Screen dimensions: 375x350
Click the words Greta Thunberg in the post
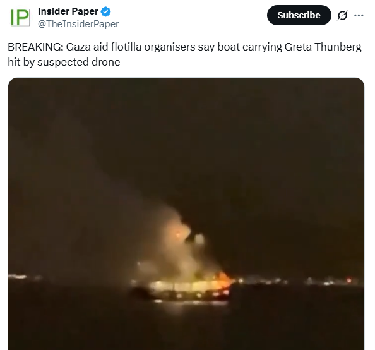click(323, 47)
